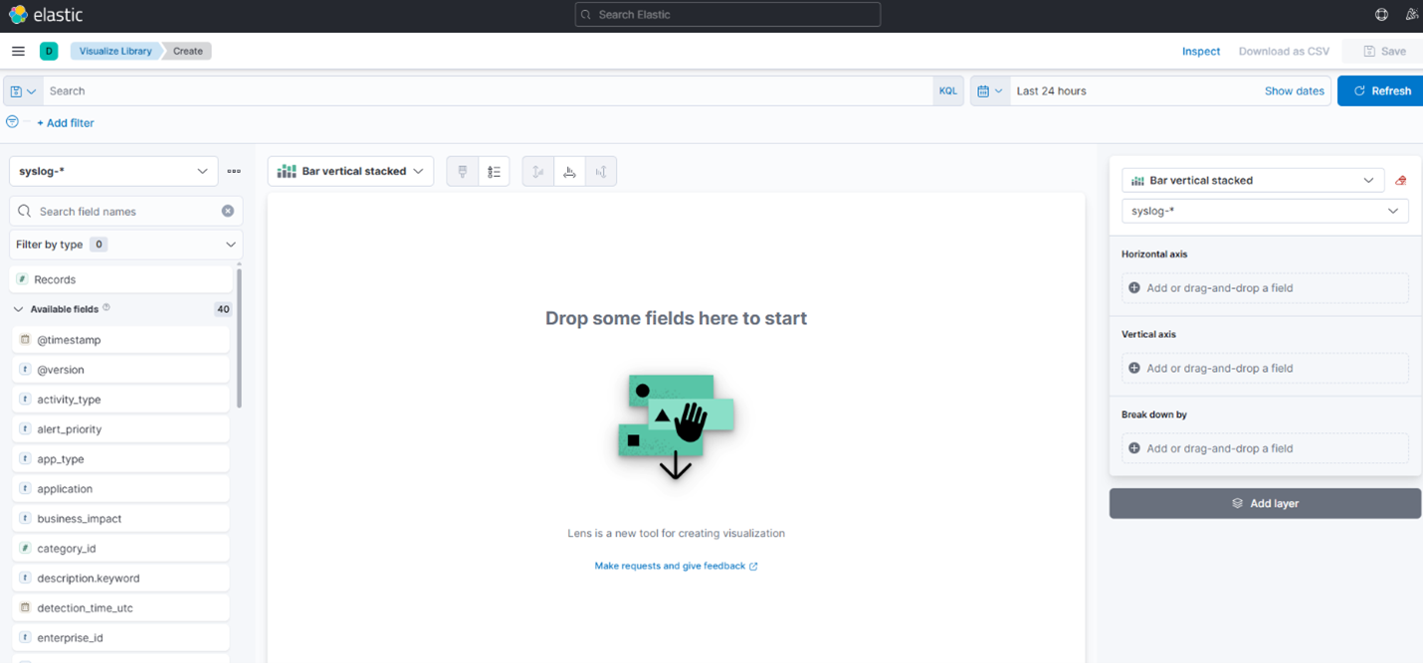Click the Break down by drop field
The width and height of the screenshot is (1423, 663).
click(x=1265, y=448)
